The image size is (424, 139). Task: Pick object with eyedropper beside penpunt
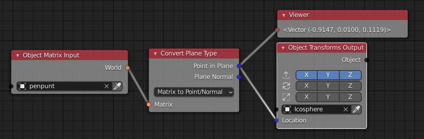117,86
